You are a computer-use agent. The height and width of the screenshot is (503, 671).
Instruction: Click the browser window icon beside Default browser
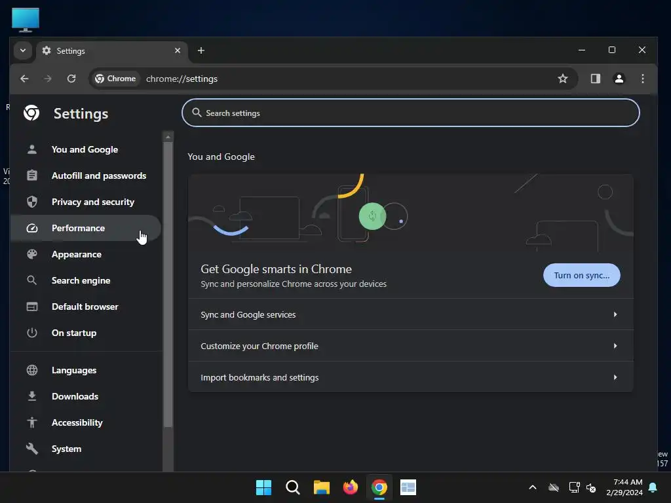pyautogui.click(x=32, y=307)
